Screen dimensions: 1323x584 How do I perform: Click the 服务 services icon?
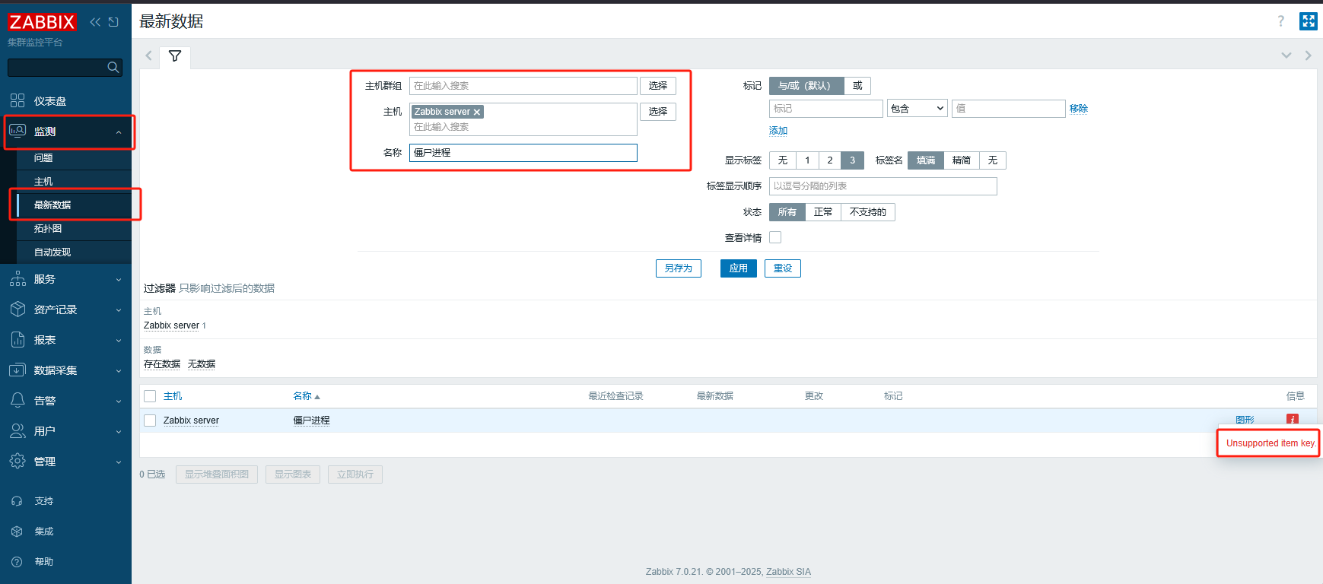click(17, 279)
